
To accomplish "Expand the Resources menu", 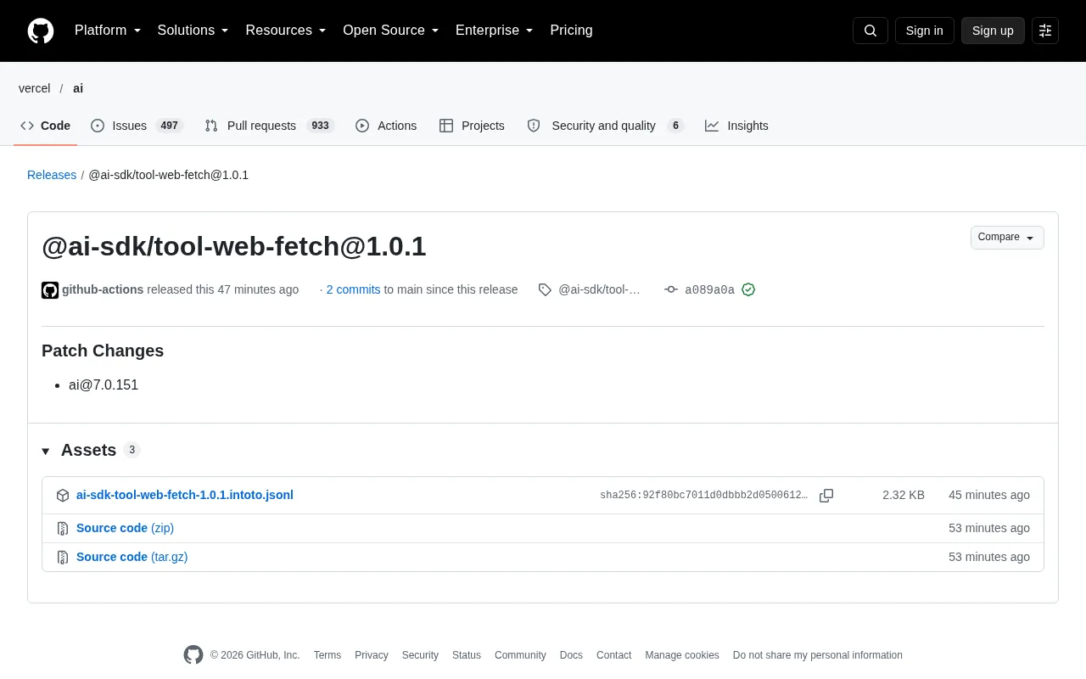I will (x=286, y=31).
